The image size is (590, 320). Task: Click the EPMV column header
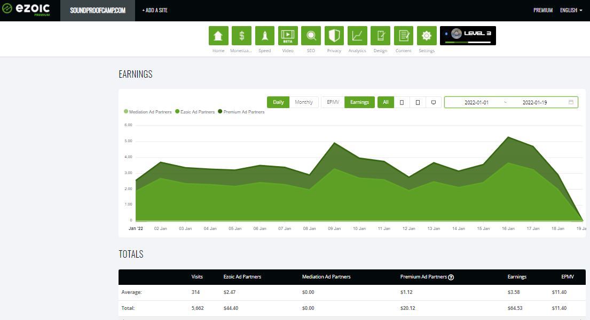[x=568, y=277]
